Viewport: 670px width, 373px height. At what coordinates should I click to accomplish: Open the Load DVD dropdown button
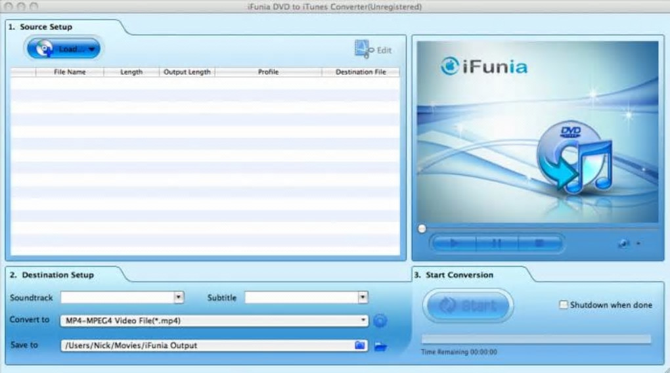(63, 49)
